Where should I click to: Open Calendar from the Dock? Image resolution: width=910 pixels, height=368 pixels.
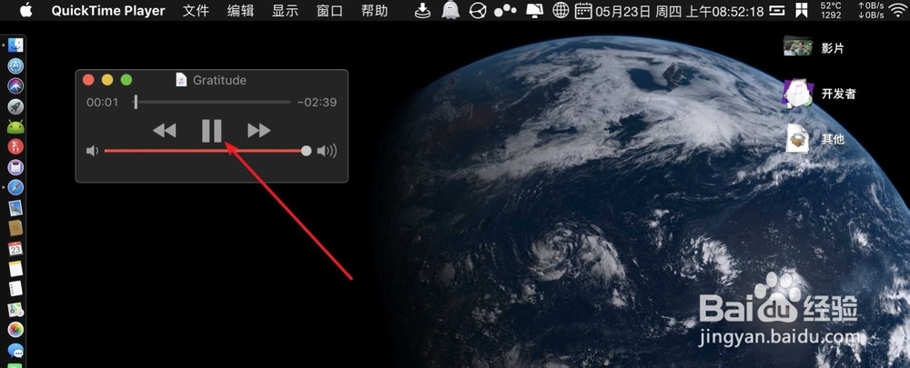[15, 249]
